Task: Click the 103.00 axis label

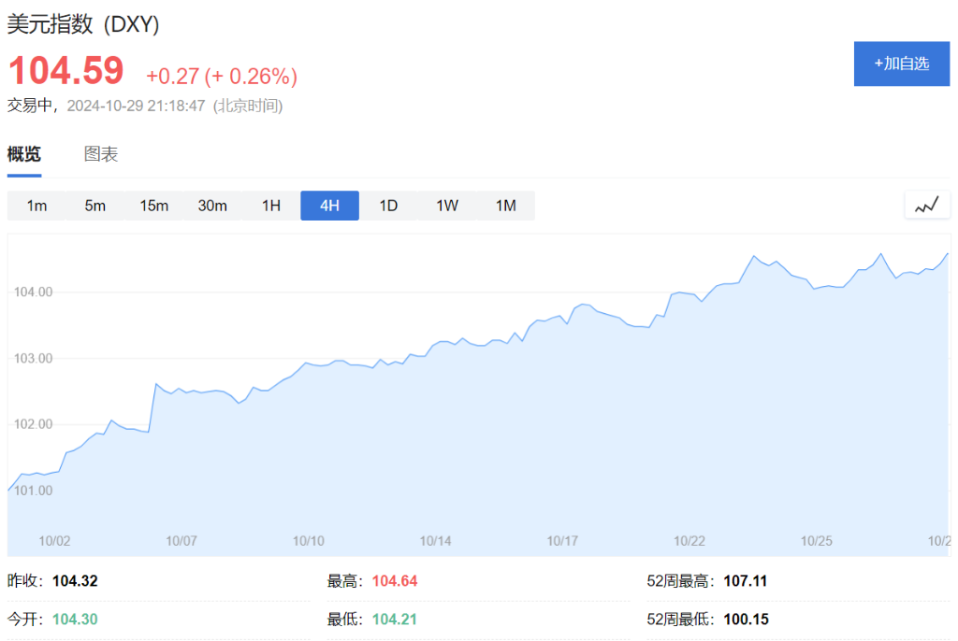Action: (x=33, y=359)
